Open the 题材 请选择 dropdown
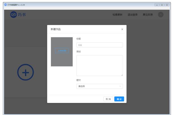 point(98,86)
